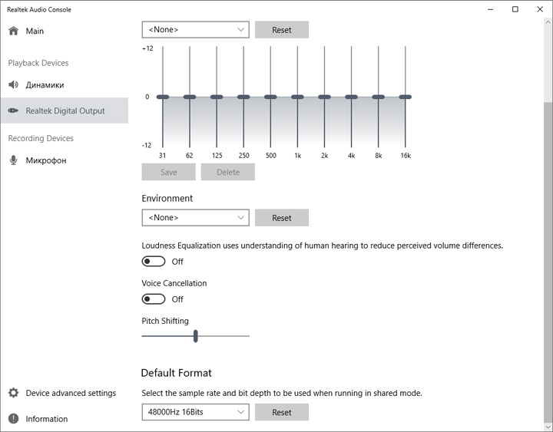The width and height of the screenshot is (553, 432).
Task: Turn on Loudness Equalization toggle
Action: 154,262
